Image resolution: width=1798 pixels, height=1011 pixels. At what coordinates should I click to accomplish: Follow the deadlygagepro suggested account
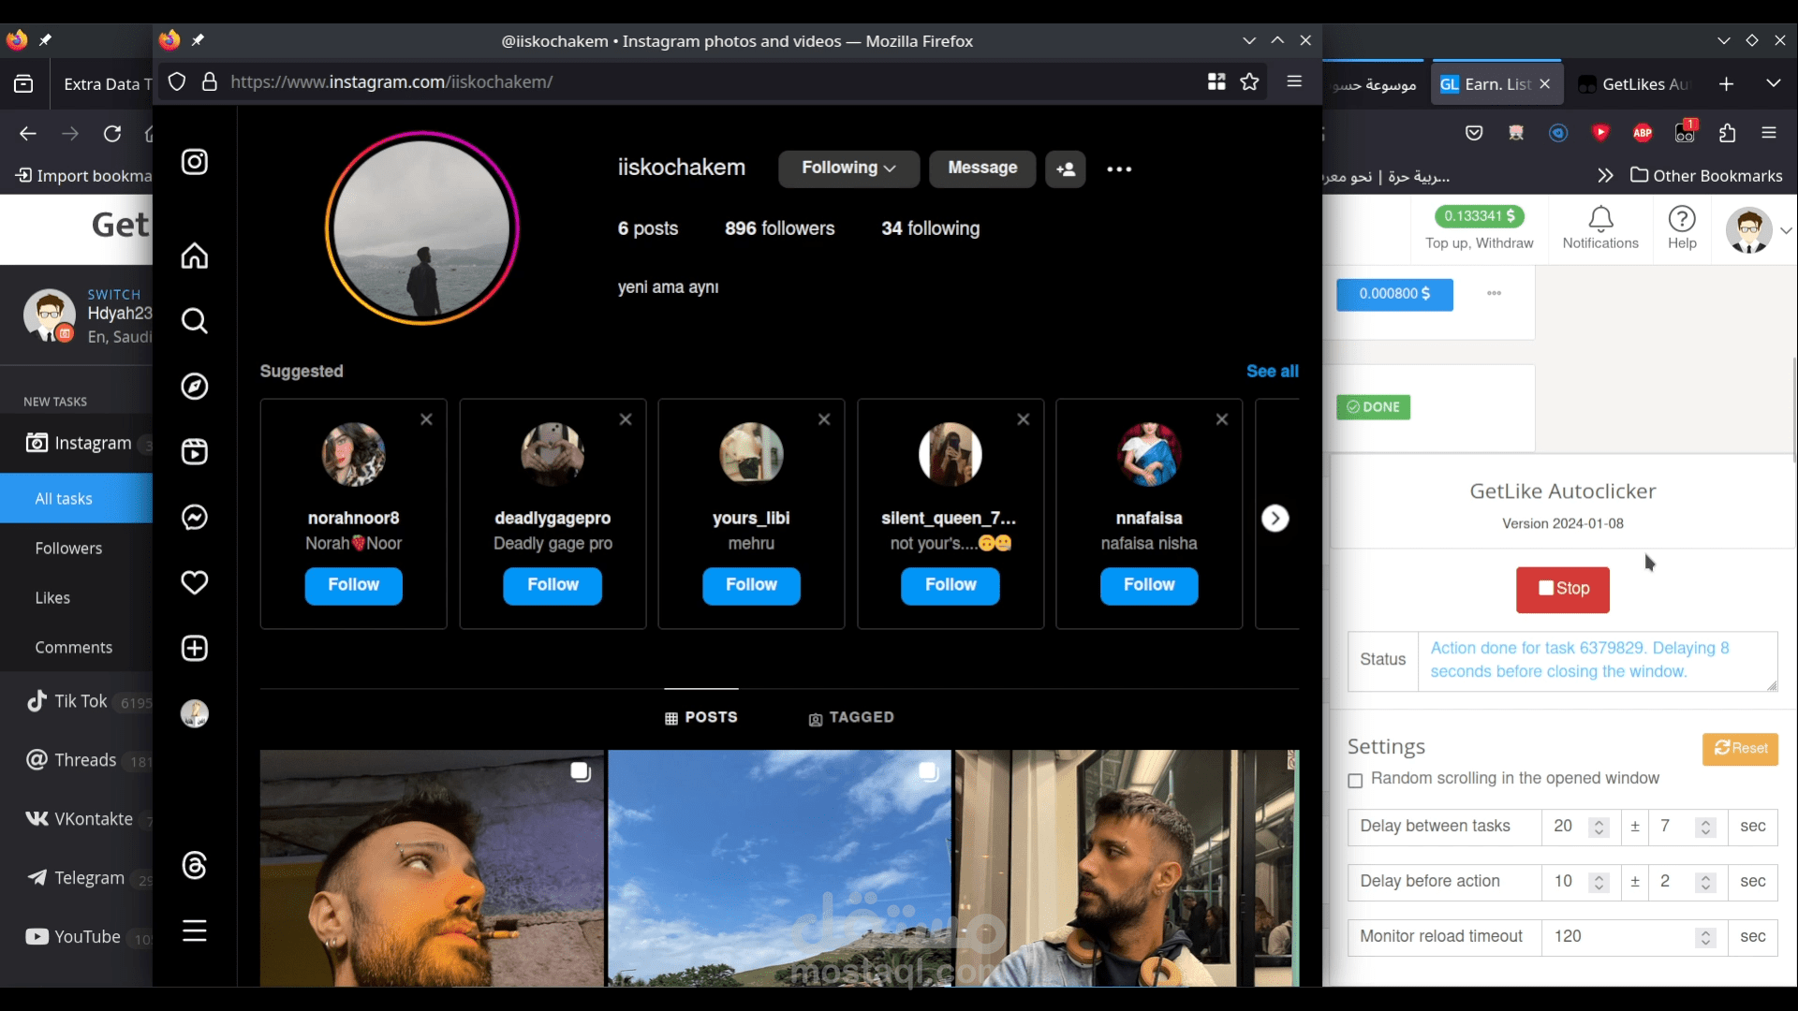tap(553, 585)
